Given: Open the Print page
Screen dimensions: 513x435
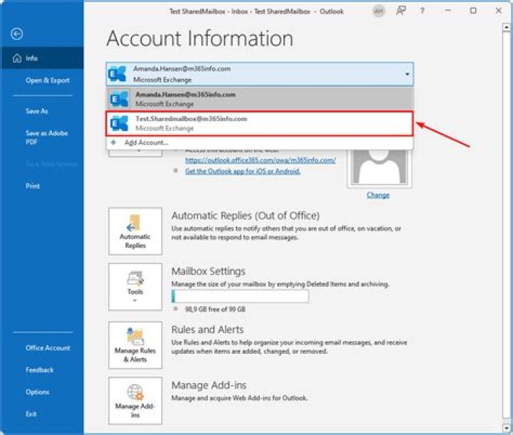Looking at the screenshot, I should (33, 186).
